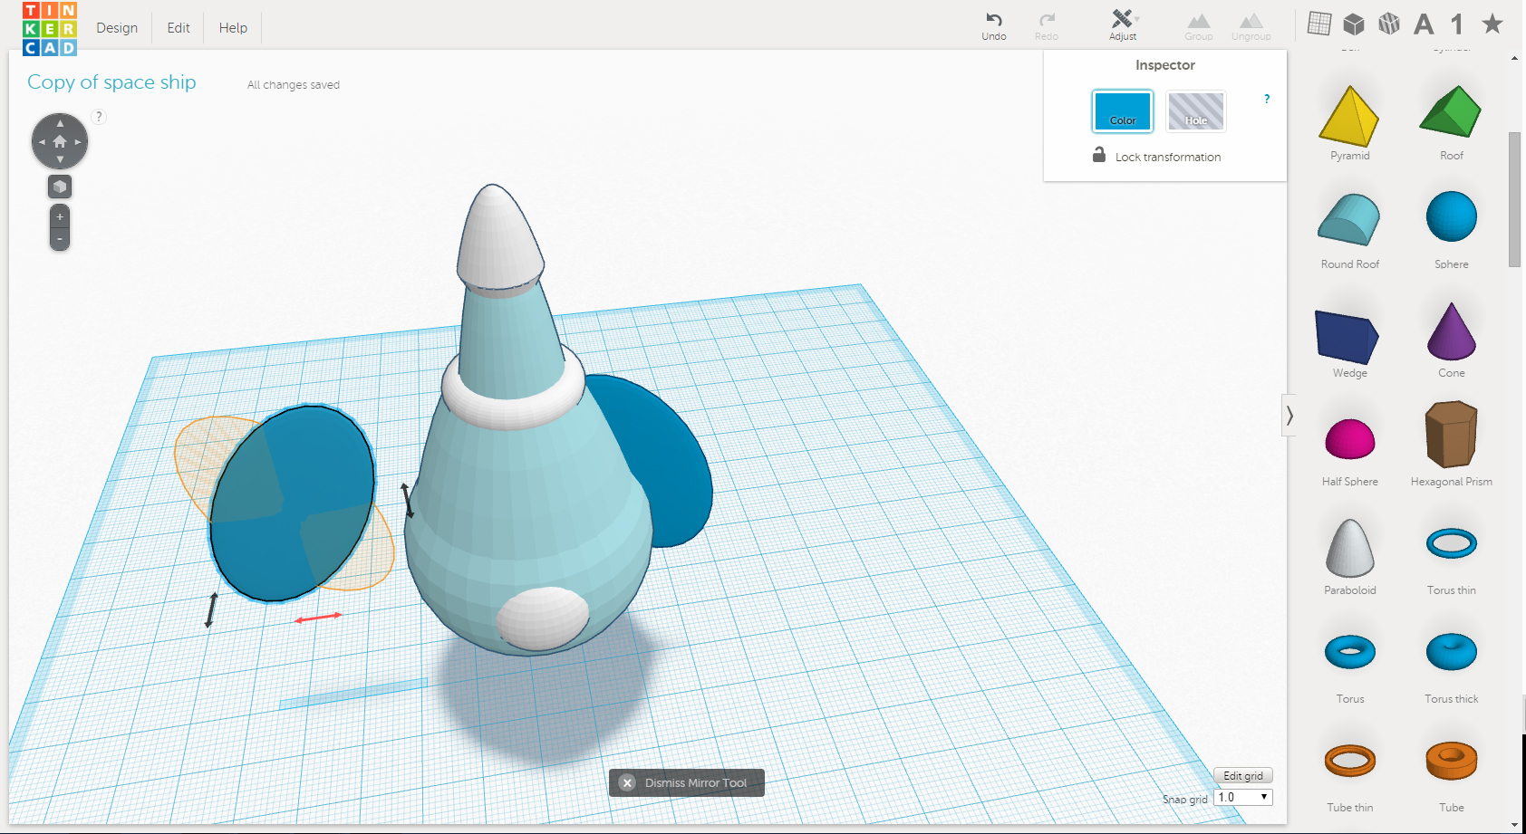This screenshot has width=1526, height=834.
Task: Rotate view right with right arrow
Action: click(x=78, y=141)
